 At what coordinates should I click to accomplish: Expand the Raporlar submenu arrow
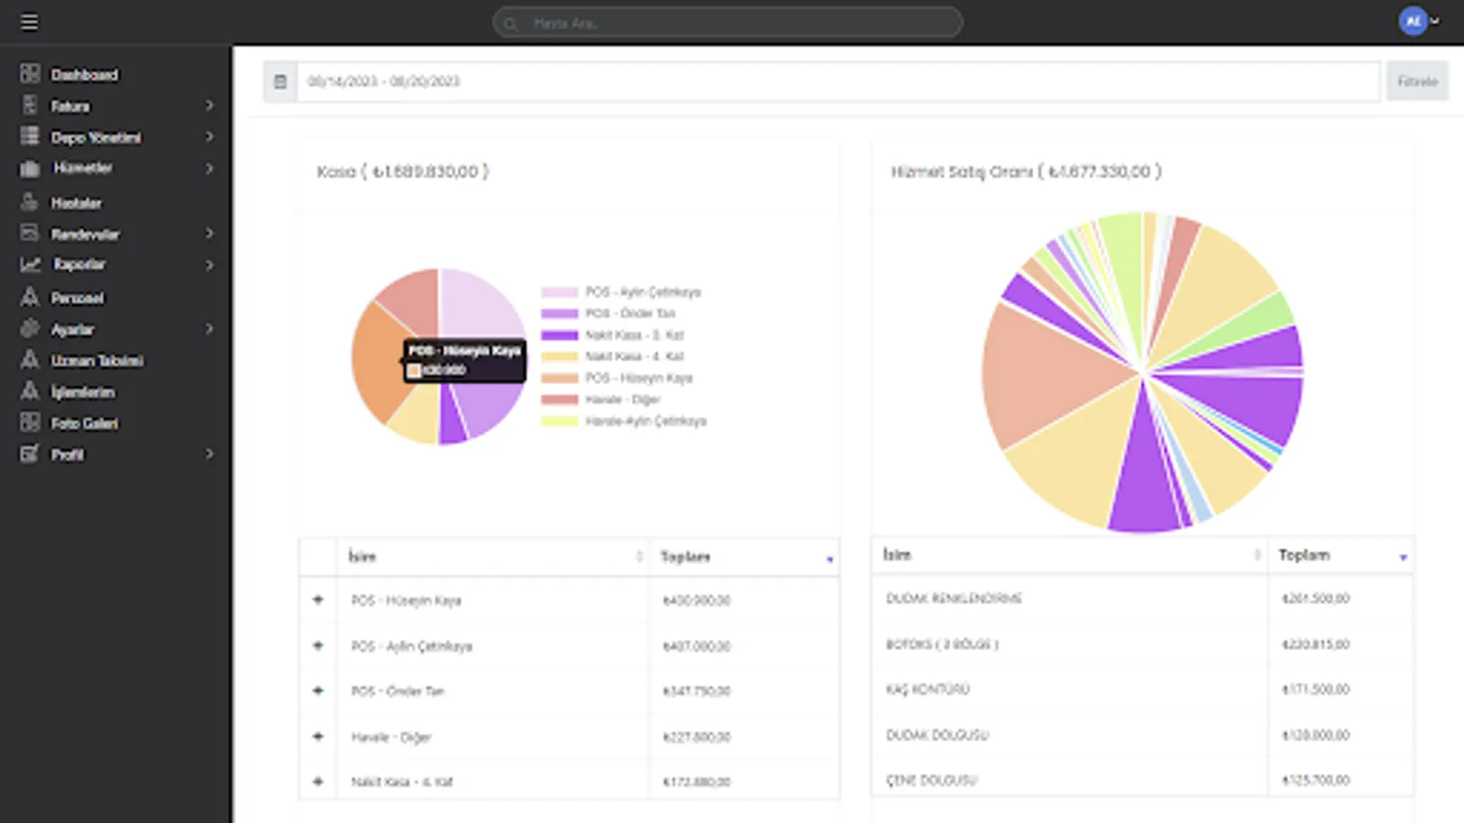pyautogui.click(x=210, y=264)
